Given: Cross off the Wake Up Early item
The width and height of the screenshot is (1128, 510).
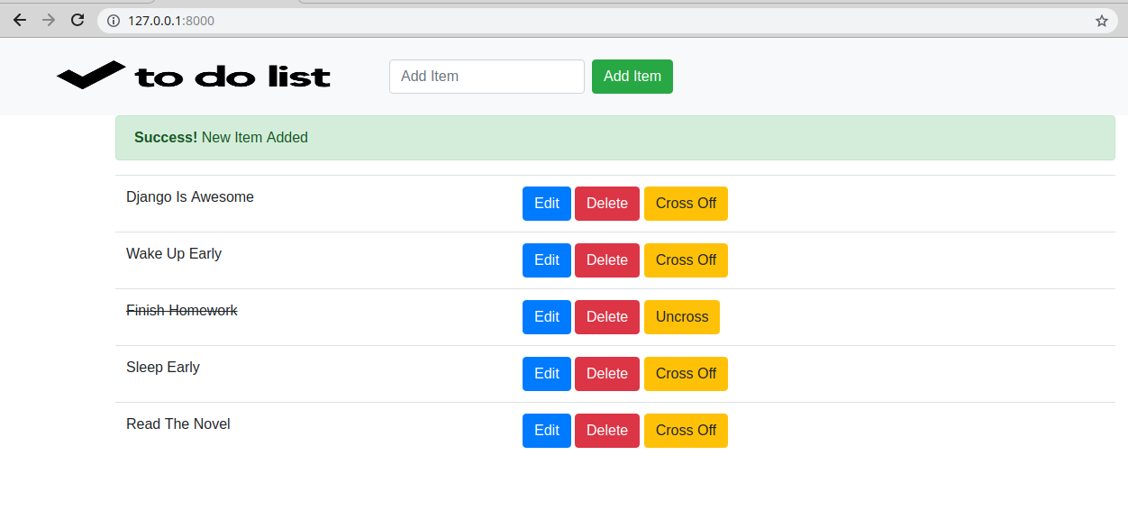Looking at the screenshot, I should [686, 260].
